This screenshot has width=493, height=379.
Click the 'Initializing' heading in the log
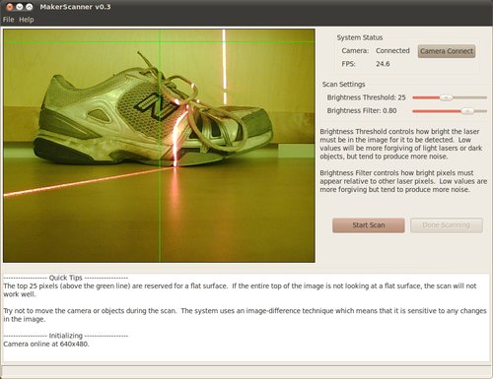(x=66, y=336)
